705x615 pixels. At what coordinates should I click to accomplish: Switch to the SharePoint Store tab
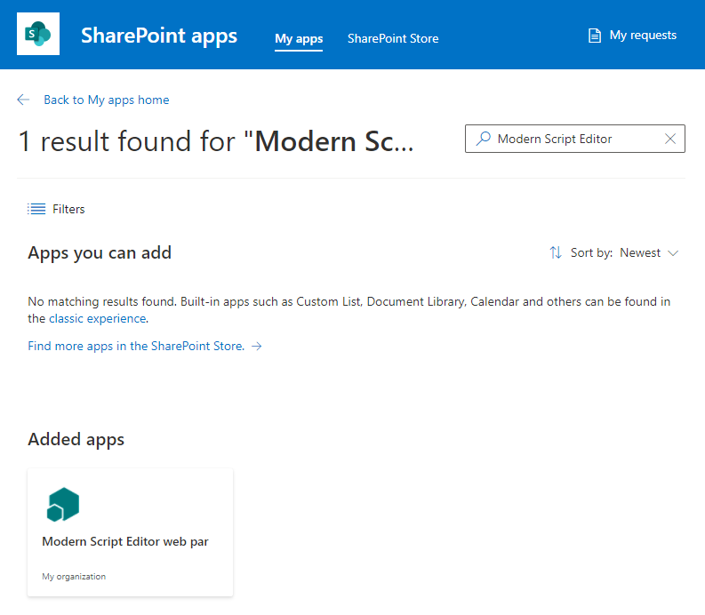[x=393, y=38]
